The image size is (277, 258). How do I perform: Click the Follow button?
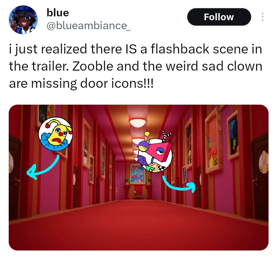[219, 17]
